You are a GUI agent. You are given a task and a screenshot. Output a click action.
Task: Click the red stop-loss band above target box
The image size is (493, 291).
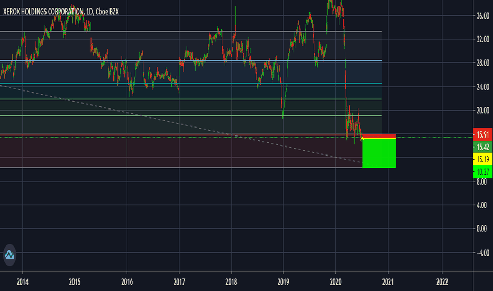(x=379, y=136)
